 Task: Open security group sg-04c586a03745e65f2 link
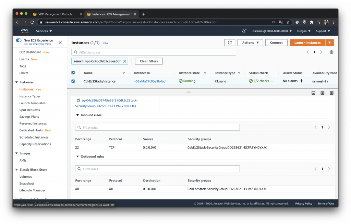[x=106, y=103]
